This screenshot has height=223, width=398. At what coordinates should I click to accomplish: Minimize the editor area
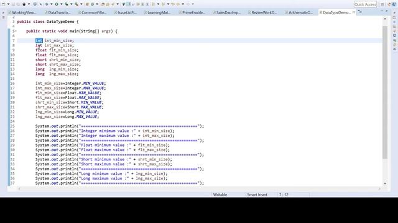point(382,11)
